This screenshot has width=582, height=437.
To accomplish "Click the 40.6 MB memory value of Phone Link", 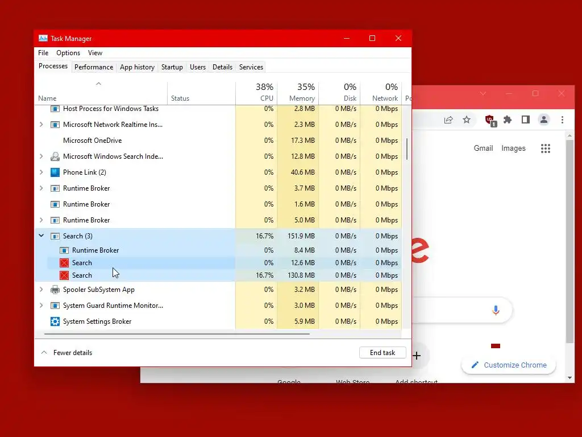I will point(303,172).
